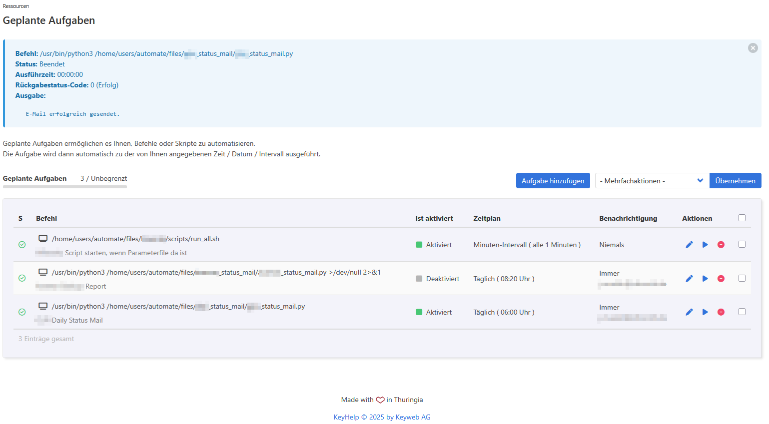Screen dimensions: 769x424
Task: Click the Aufgabe hinzufügen button
Action: [553, 181]
